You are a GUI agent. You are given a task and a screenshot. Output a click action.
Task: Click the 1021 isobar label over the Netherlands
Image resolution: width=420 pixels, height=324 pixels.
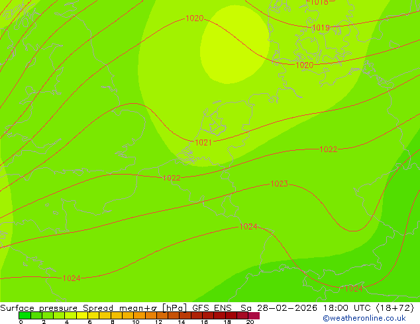[x=203, y=142]
